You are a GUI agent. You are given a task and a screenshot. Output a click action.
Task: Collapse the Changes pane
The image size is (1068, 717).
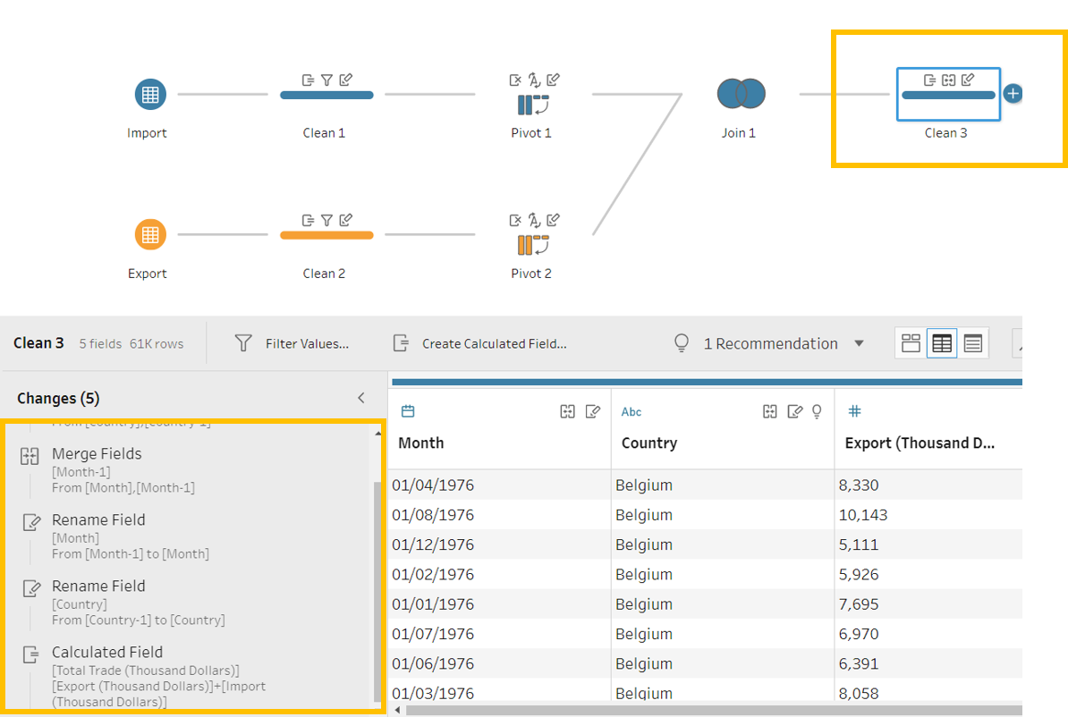361,398
